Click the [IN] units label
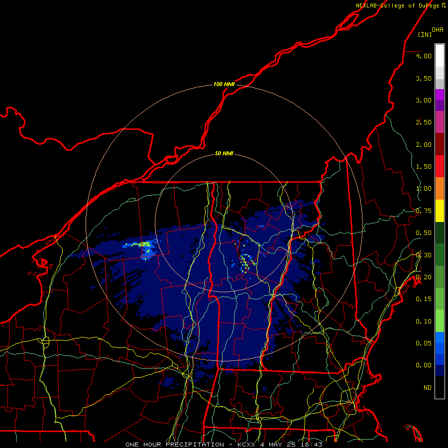The height and width of the screenshot is (448, 448). [425, 34]
